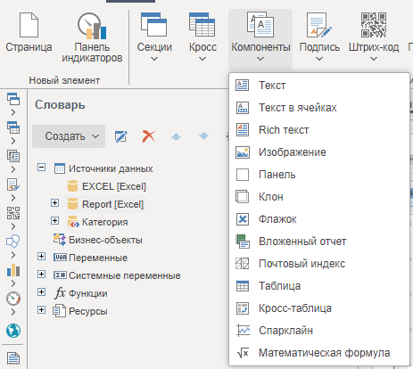Viewport: 413px width, 369px height.
Task: Open the Секции dropdown in ribbon
Action: coord(154,37)
